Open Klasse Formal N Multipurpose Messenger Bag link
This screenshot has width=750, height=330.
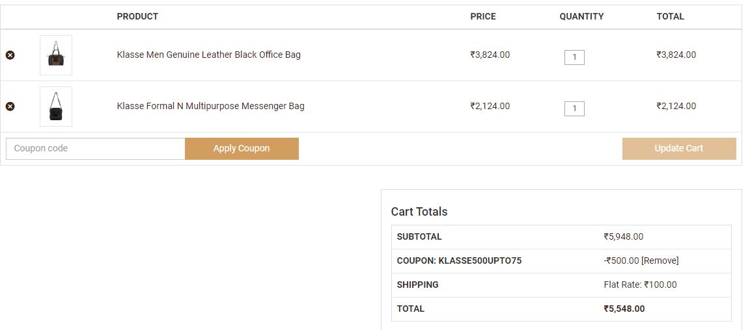pos(210,106)
